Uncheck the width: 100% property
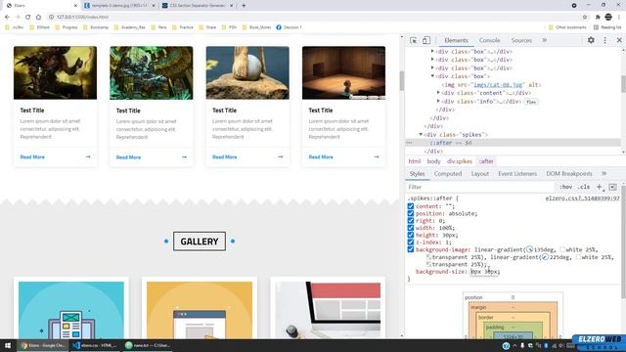Image resolution: width=626 pixels, height=352 pixels. tap(411, 228)
